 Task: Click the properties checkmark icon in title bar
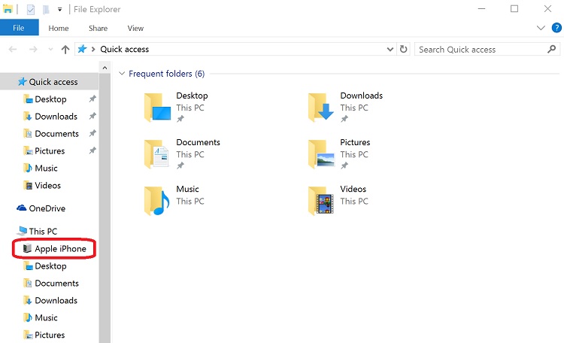(x=31, y=9)
